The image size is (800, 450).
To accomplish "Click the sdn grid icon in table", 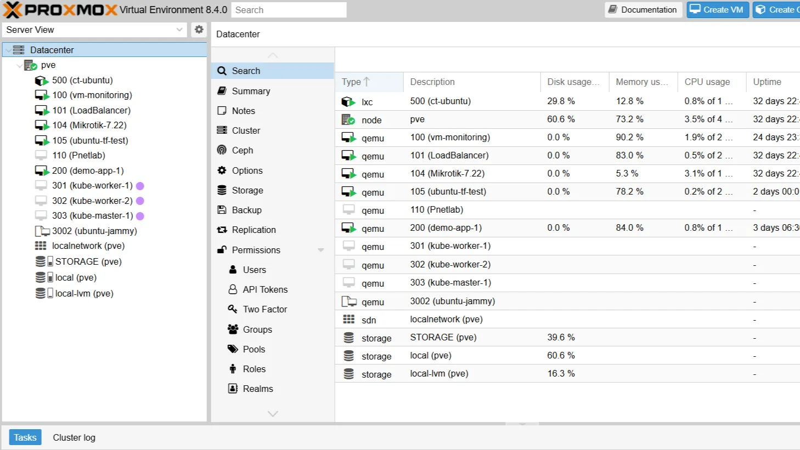I will pos(348,319).
